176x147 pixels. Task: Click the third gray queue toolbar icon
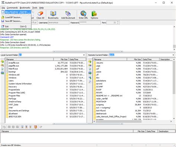(13, 127)
